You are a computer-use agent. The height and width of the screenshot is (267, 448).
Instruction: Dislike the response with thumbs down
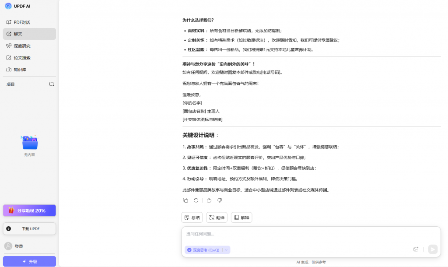(x=220, y=200)
